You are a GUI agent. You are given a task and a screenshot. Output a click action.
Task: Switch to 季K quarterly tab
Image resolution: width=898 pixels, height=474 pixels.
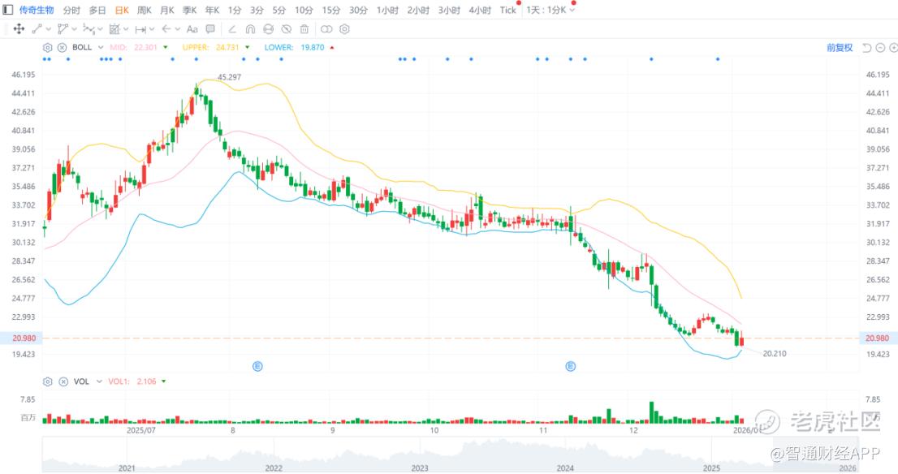pos(189,11)
